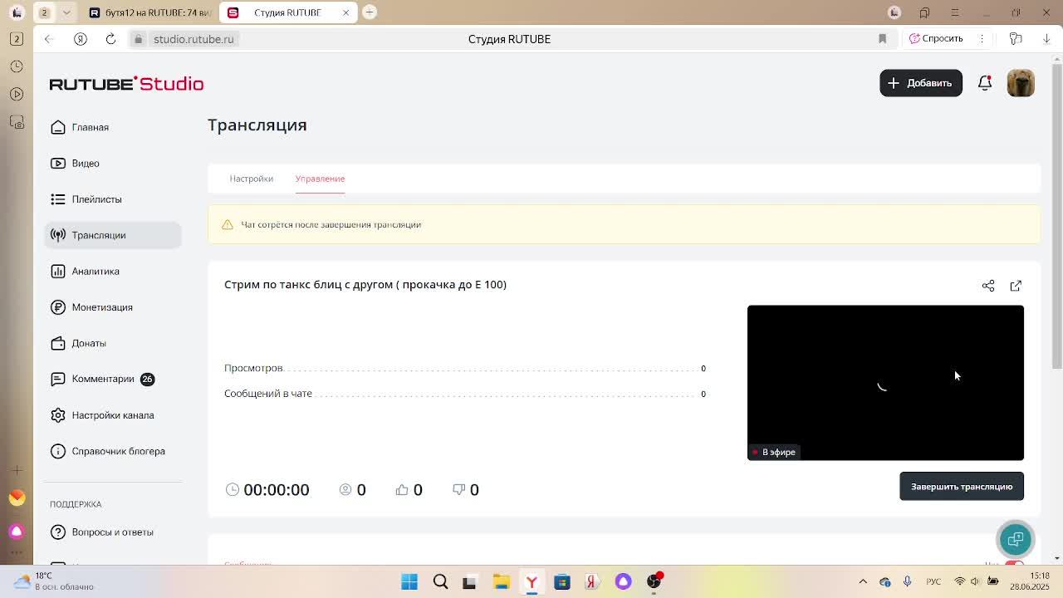1063x598 pixels.
Task: Bookmark this page icon
Action: [x=882, y=39]
